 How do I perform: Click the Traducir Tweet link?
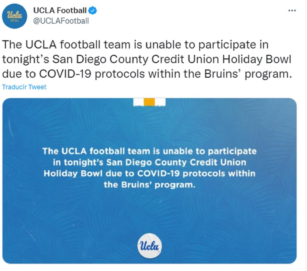tap(24, 87)
